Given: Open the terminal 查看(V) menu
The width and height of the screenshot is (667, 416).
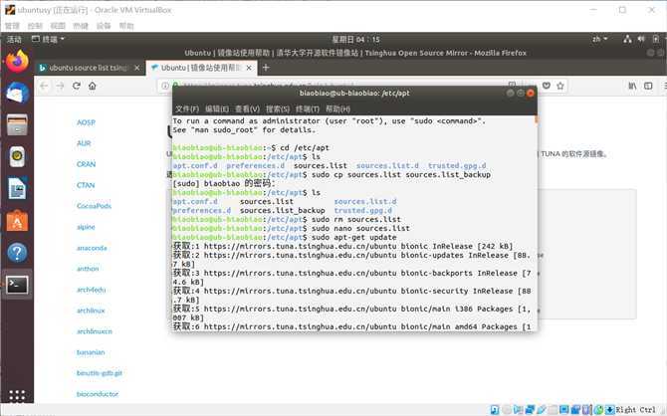Looking at the screenshot, I should click(x=248, y=108).
